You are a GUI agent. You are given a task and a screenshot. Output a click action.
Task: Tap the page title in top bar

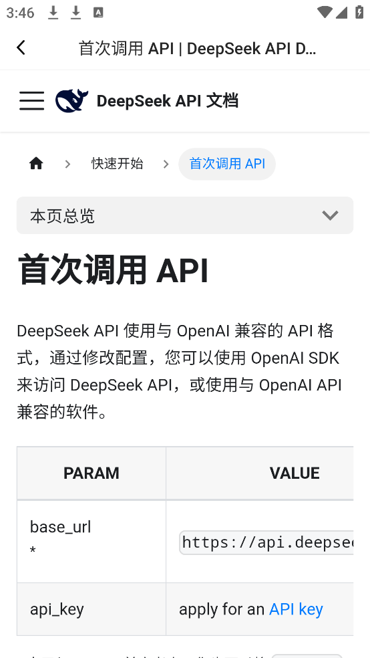tap(197, 49)
